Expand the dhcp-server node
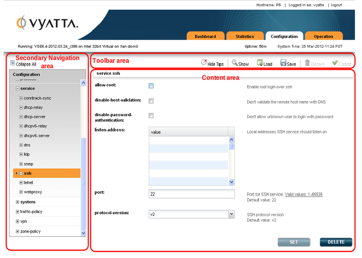Screen dimensions: 362x258 point(21,117)
